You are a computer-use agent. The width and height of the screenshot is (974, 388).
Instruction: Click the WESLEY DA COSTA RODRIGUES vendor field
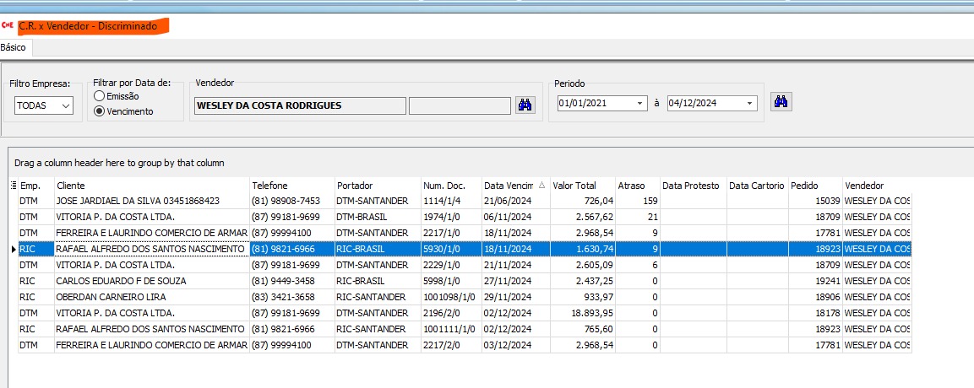298,105
